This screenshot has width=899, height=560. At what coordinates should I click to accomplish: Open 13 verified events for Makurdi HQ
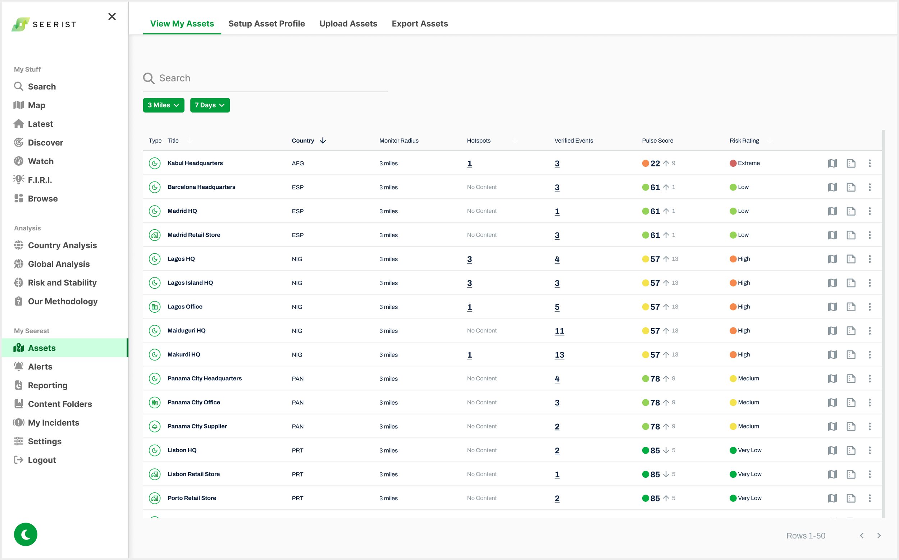[x=559, y=355]
